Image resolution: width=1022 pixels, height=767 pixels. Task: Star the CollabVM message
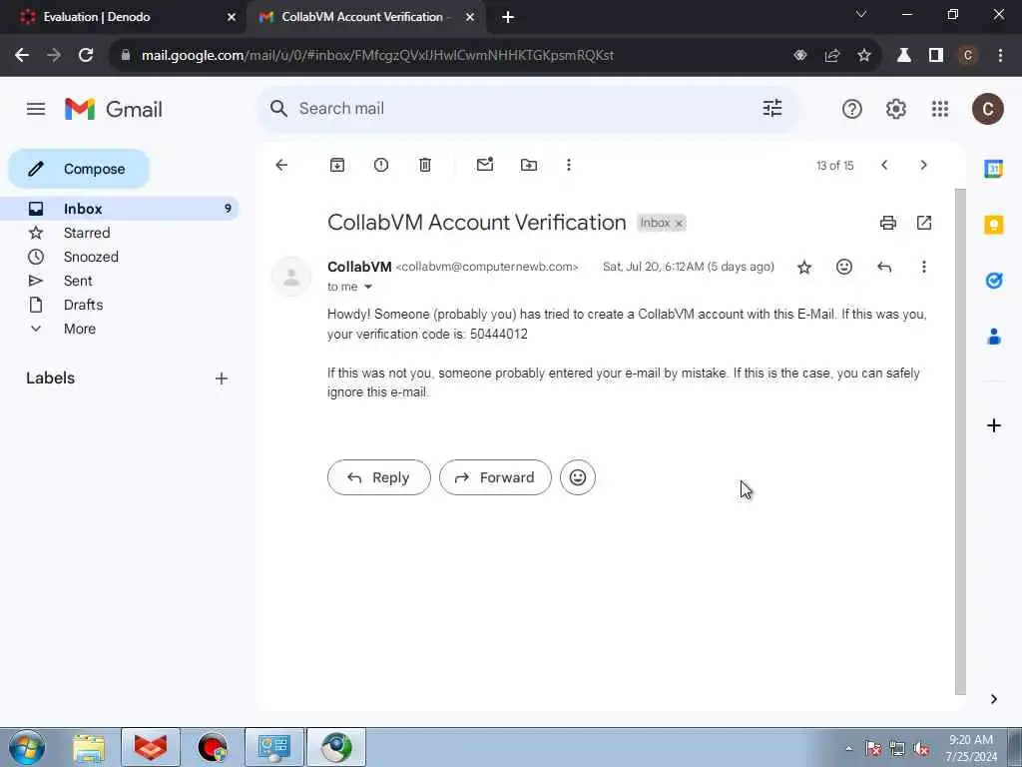pos(804,267)
